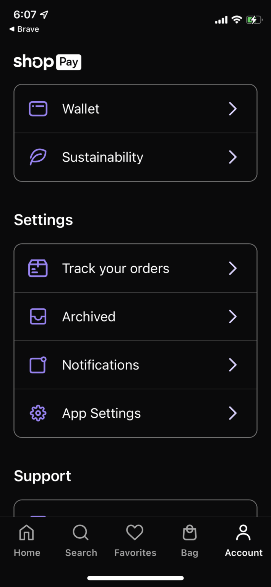Open Sustainability via its chevron arrow
The image size is (271, 587).
(232, 157)
